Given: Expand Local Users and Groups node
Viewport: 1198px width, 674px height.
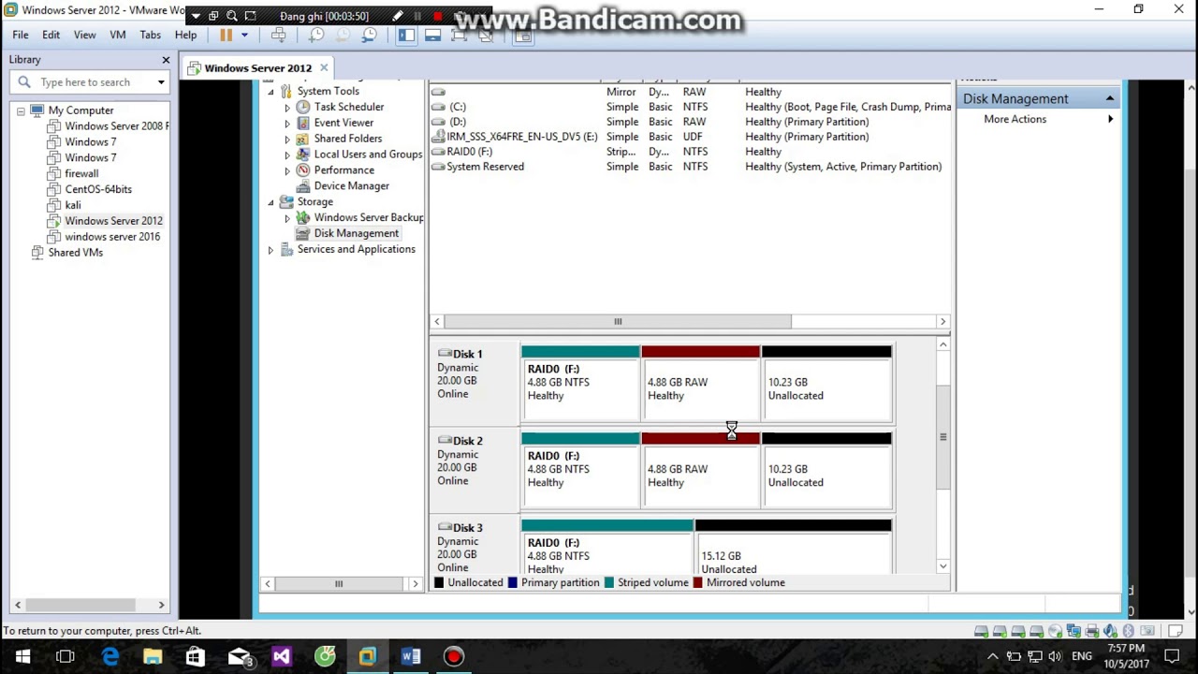Looking at the screenshot, I should 287,155.
